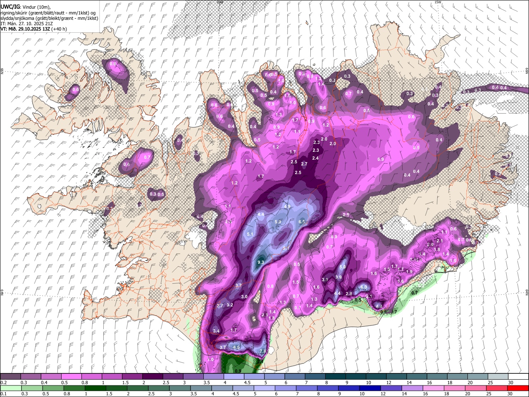529x397 pixels.
Task: Click the lower scale pink swatch between 18 and 20
Action: tap(455, 388)
